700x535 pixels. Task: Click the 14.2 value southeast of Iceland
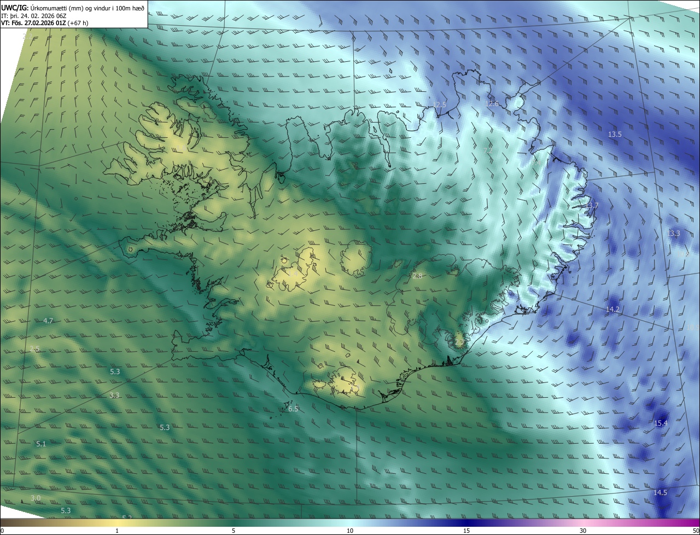(x=612, y=310)
